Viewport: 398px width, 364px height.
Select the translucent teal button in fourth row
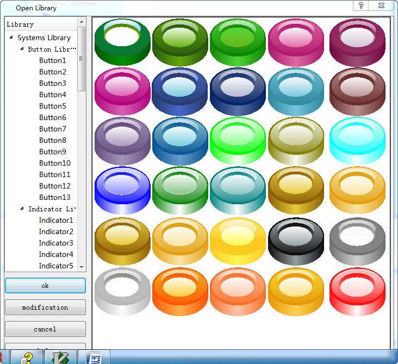tap(238, 190)
